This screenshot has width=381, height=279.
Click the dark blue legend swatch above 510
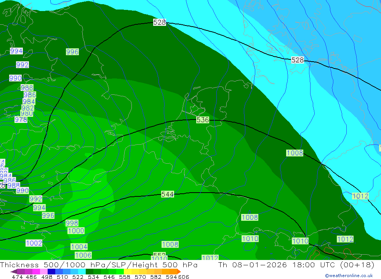pyautogui.click(x=51, y=271)
